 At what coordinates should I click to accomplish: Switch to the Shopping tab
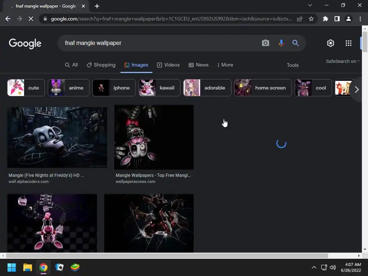101,65
